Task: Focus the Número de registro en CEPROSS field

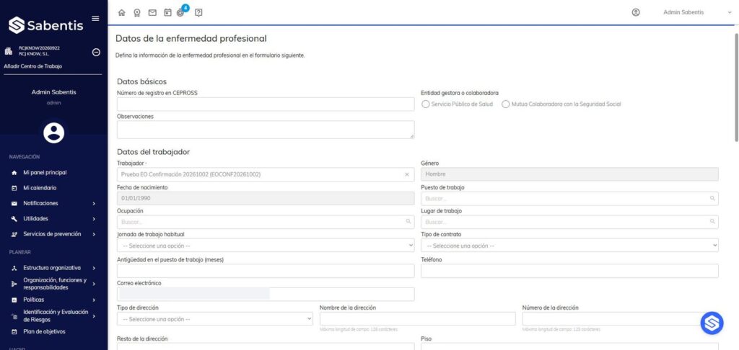Action: pyautogui.click(x=266, y=104)
